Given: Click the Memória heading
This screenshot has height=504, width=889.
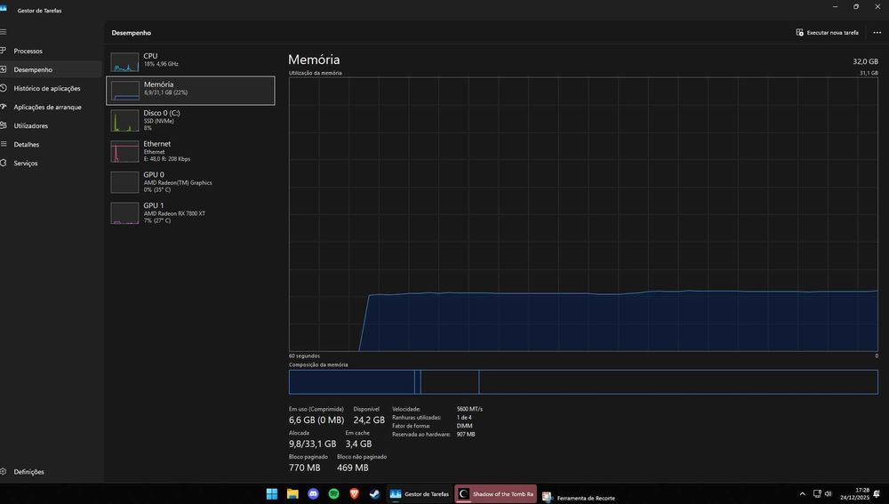Looking at the screenshot, I should tap(314, 60).
